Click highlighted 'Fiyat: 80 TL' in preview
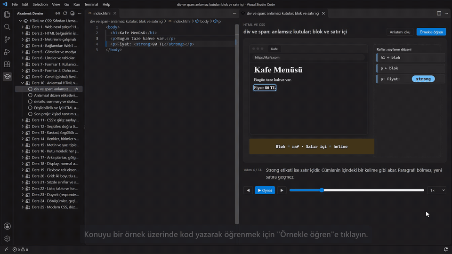This screenshot has width=452, height=254. coord(265,88)
